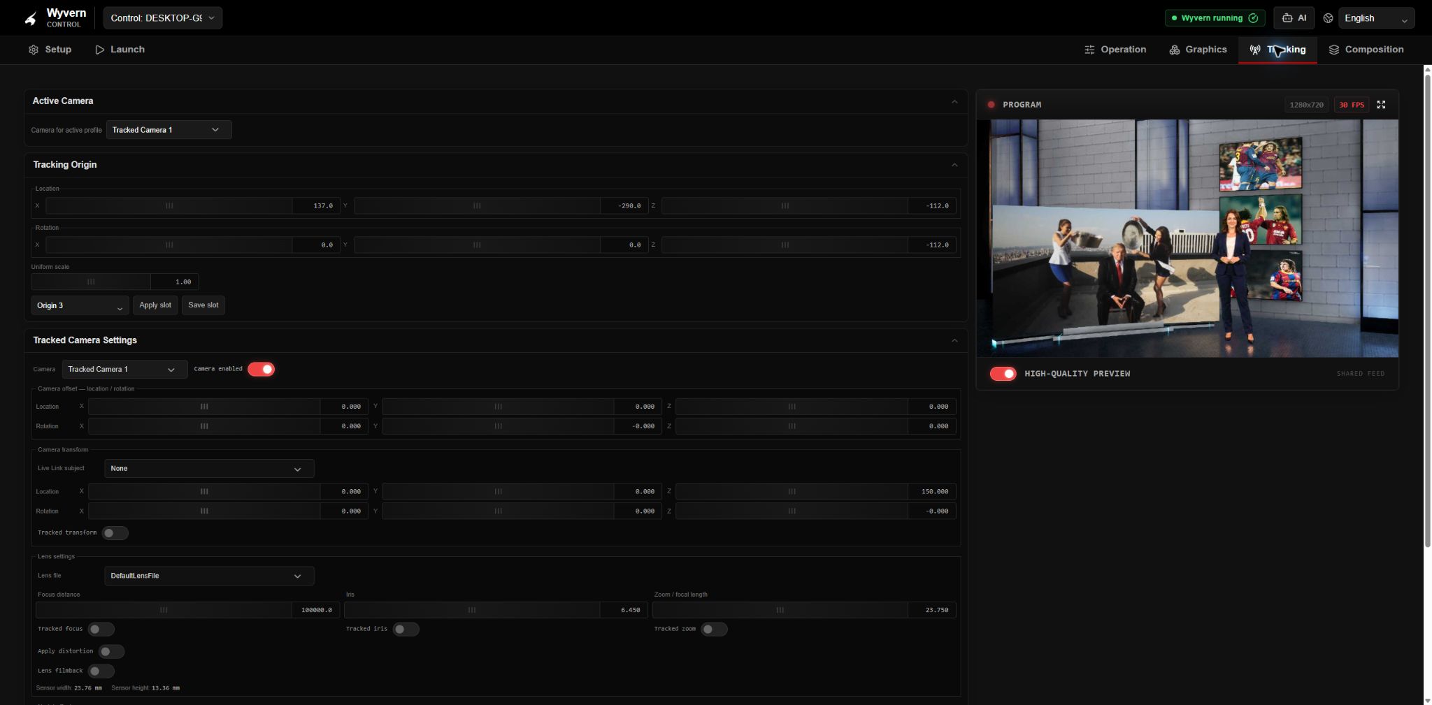Click the AI button
Viewport: 1432px width, 705px height.
(1294, 18)
